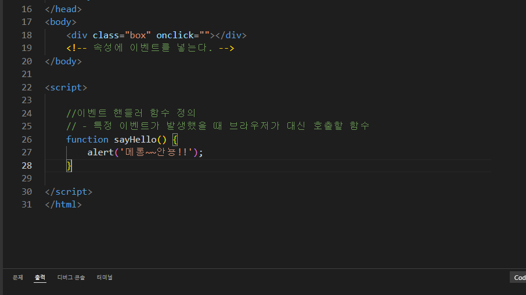Click the closing </div> tag on line 18
Screen dimensions: 526x295
(x=231, y=35)
